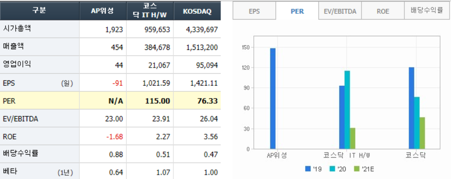Viewport: 451px width, 179px height.
Task: Click the blue '19 legend swatch
Action: pos(308,169)
